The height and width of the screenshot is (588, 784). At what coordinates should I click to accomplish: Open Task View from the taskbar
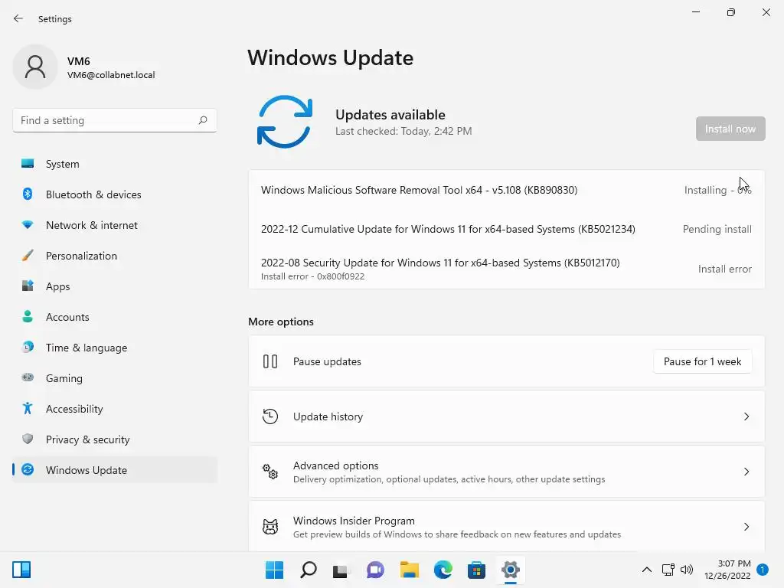341,570
